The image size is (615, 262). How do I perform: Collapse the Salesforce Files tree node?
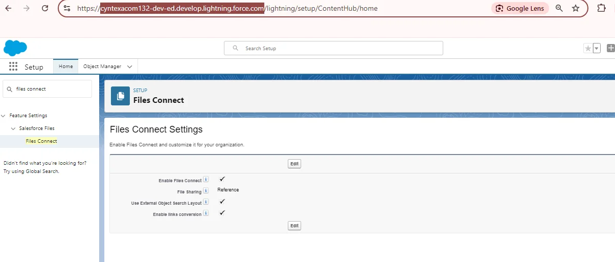click(13, 128)
